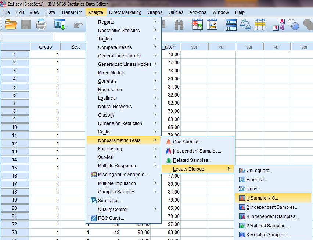Open the Window menu
Image resolution: width=313 pixels, height=240 pixels.
[x=220, y=12]
